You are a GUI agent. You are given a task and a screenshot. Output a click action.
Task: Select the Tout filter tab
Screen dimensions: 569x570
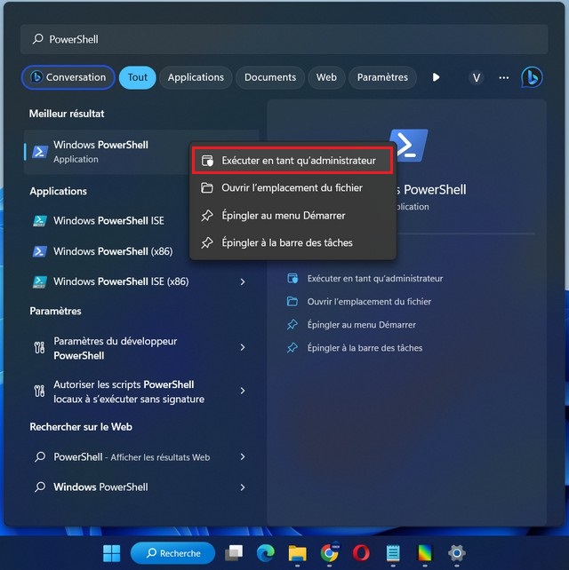click(x=137, y=77)
